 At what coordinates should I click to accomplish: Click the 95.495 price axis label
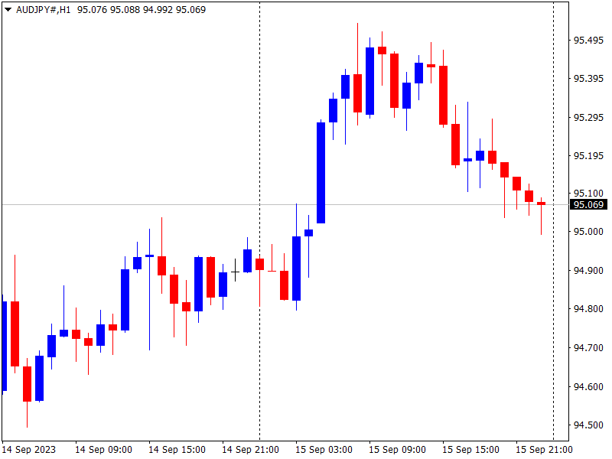pos(588,41)
